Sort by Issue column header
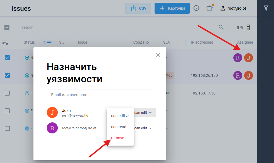 click(x=82, y=42)
